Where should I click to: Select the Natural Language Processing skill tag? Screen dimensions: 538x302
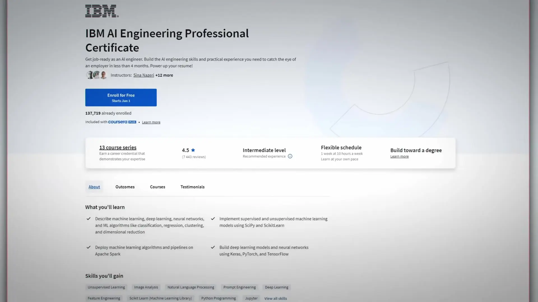point(191,287)
